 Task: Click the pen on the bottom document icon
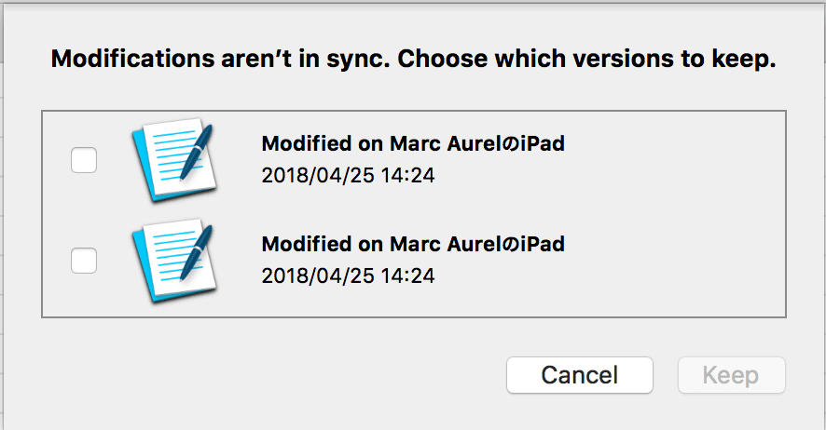[x=197, y=252]
